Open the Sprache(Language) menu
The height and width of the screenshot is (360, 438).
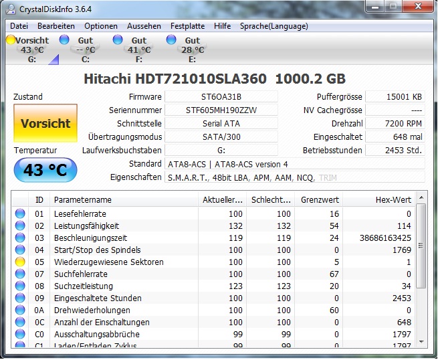274,26
